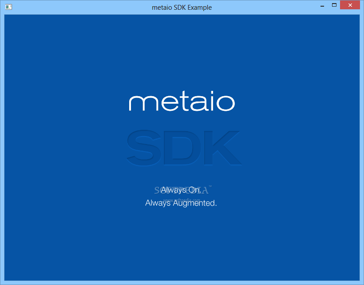Click the "Always On." text
364x285 pixels.
[x=181, y=190]
